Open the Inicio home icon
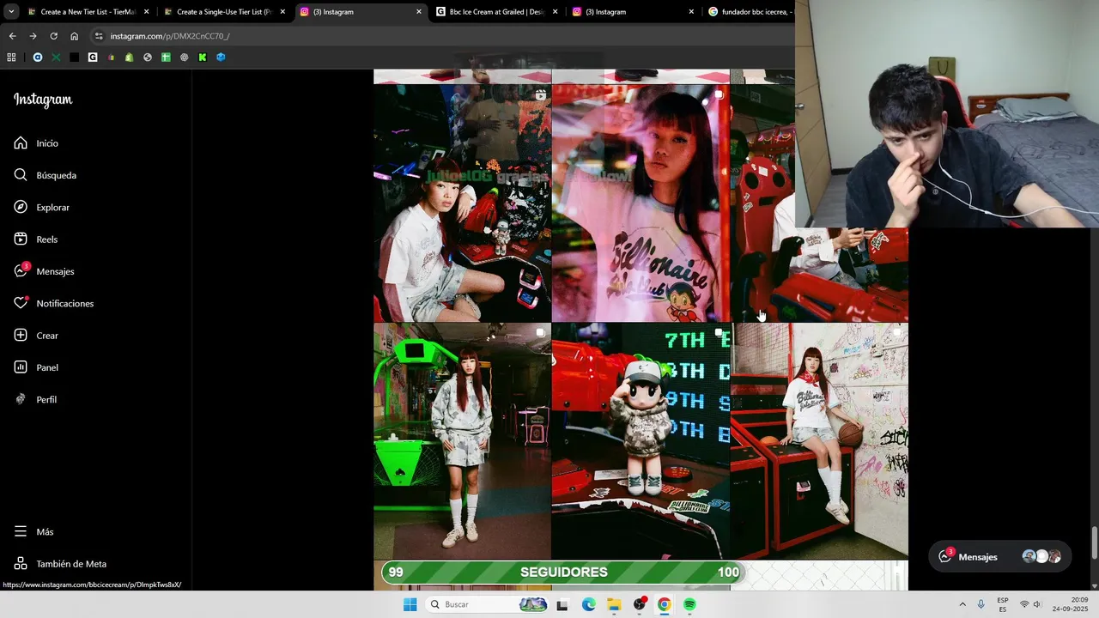 (21, 143)
